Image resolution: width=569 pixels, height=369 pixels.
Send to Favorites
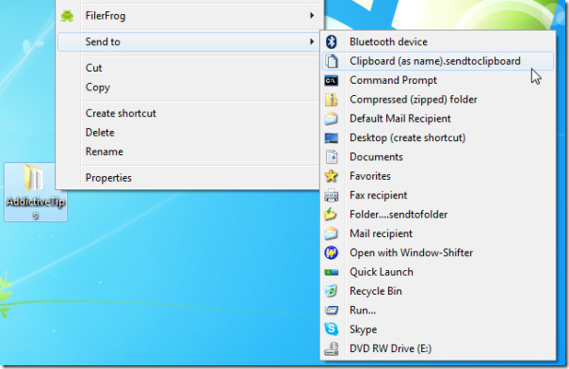[x=438, y=176]
